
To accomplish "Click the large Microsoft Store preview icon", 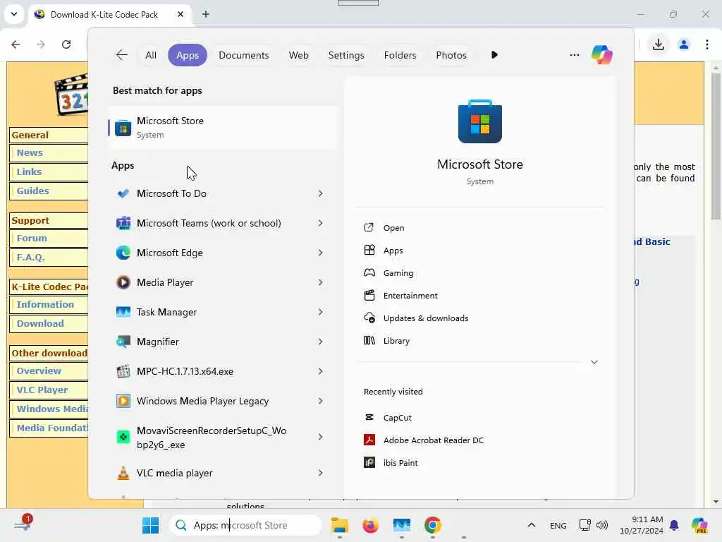I will [479, 121].
